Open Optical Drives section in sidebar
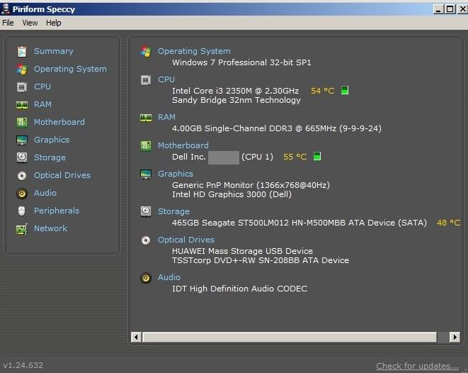Viewport: 468px width, 373px height. point(62,175)
